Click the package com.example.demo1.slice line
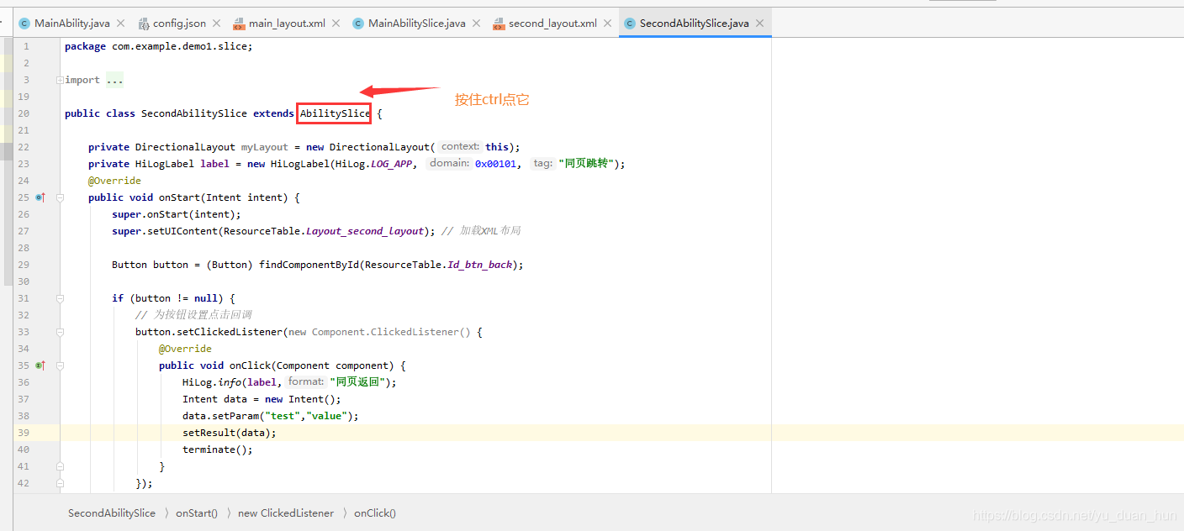Screen dimensions: 1184x531 (159, 46)
